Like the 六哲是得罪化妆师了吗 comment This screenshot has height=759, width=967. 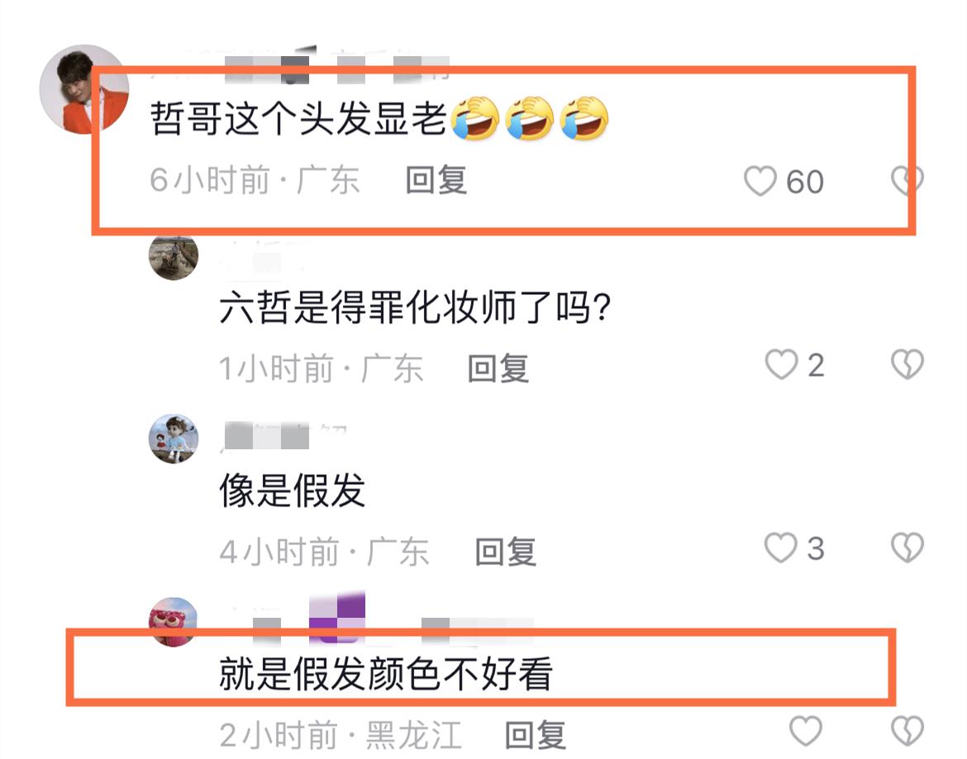click(781, 364)
